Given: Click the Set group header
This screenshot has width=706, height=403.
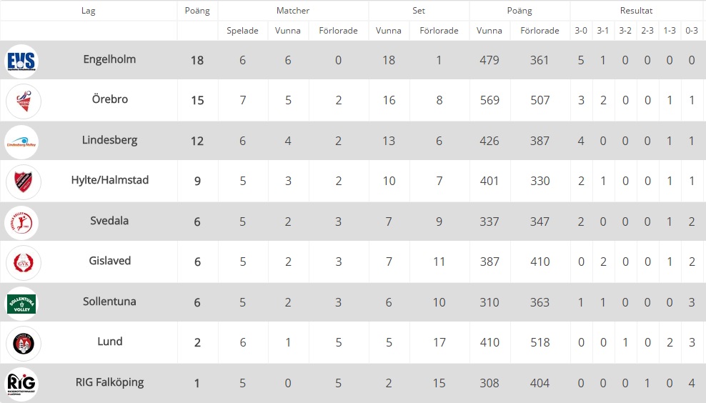Looking at the screenshot, I should coord(419,10).
